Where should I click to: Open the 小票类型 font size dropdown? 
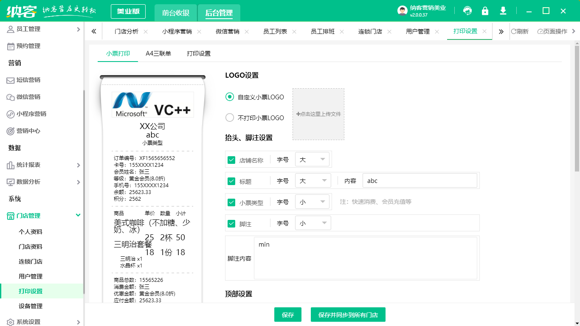[x=313, y=201]
